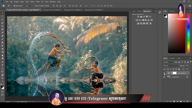Select the Rectangular Marquee tool

2,16
